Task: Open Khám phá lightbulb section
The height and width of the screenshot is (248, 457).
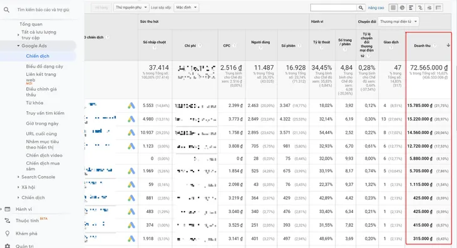Action: click(26, 234)
